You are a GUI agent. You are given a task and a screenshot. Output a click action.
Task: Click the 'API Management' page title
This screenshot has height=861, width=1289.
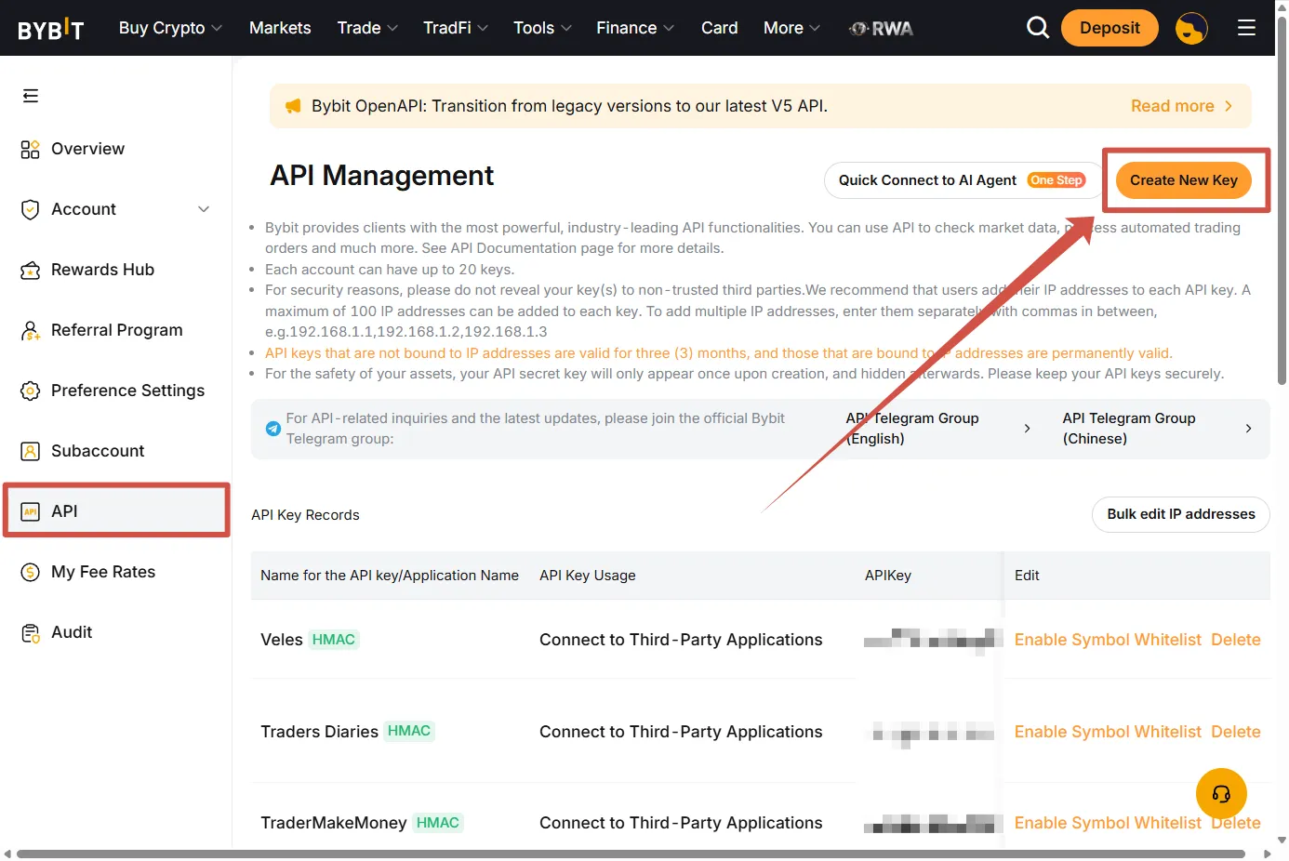point(382,176)
